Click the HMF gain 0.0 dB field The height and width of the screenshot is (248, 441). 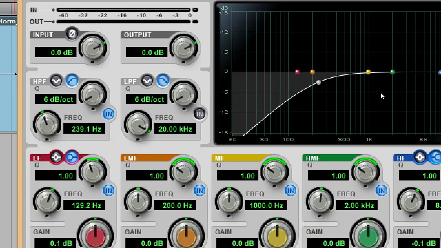[x=328, y=243]
